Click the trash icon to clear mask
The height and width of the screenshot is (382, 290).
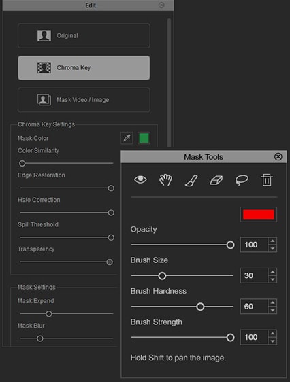tap(267, 180)
